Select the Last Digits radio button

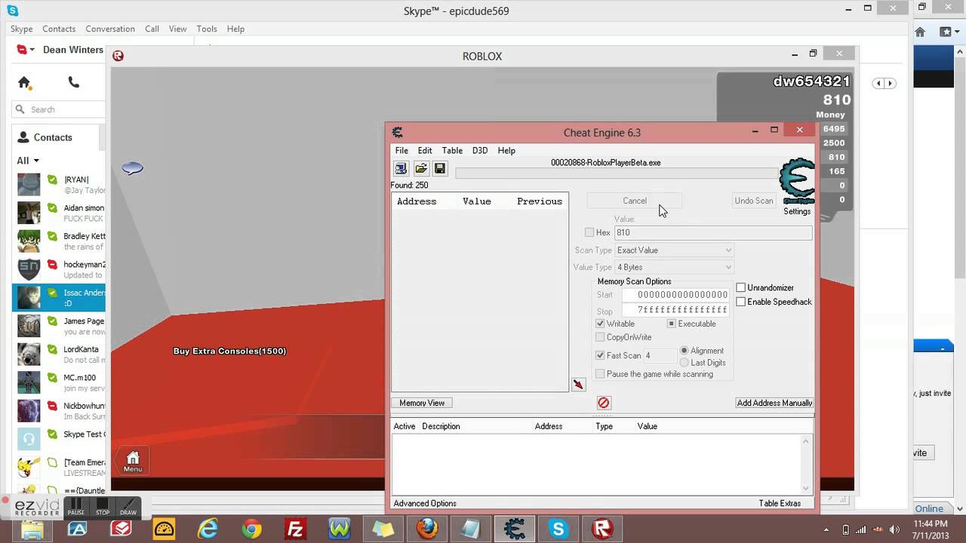(685, 363)
